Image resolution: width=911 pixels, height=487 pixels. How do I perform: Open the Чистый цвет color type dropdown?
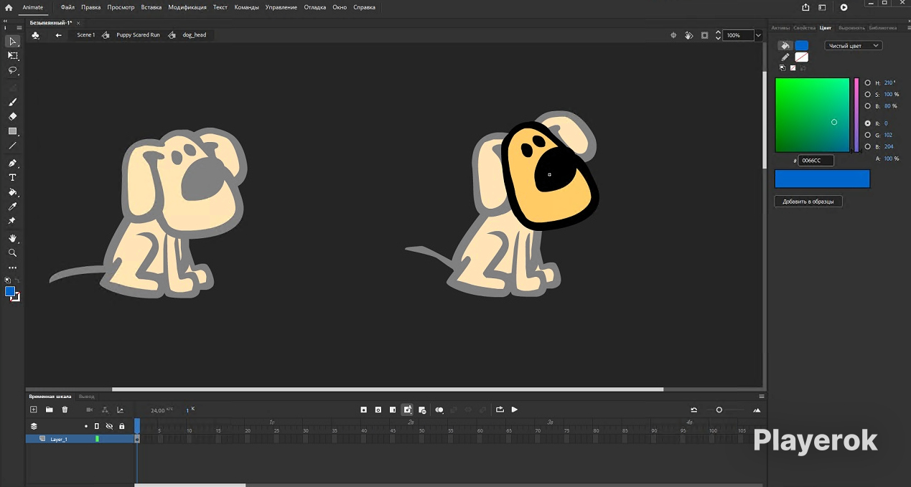[853, 45]
